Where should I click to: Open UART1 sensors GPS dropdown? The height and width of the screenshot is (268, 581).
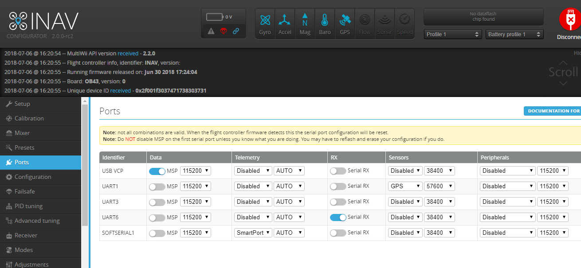pos(405,186)
